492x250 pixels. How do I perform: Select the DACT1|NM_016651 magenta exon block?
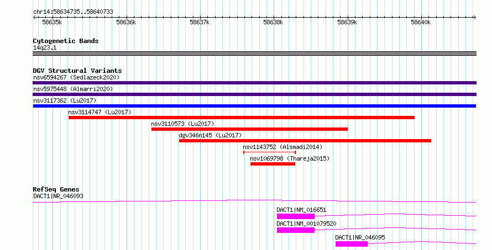pos(296,216)
